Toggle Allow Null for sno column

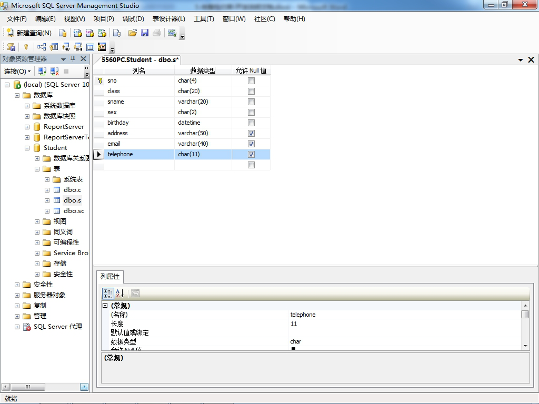251,80
